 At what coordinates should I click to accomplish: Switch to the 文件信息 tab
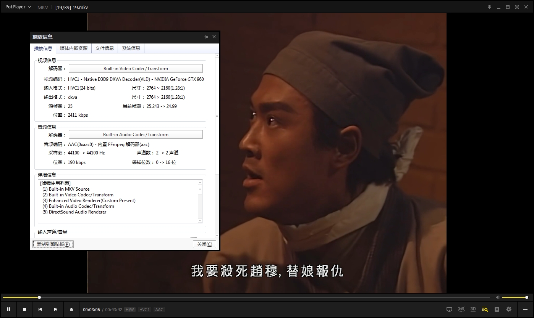(105, 48)
